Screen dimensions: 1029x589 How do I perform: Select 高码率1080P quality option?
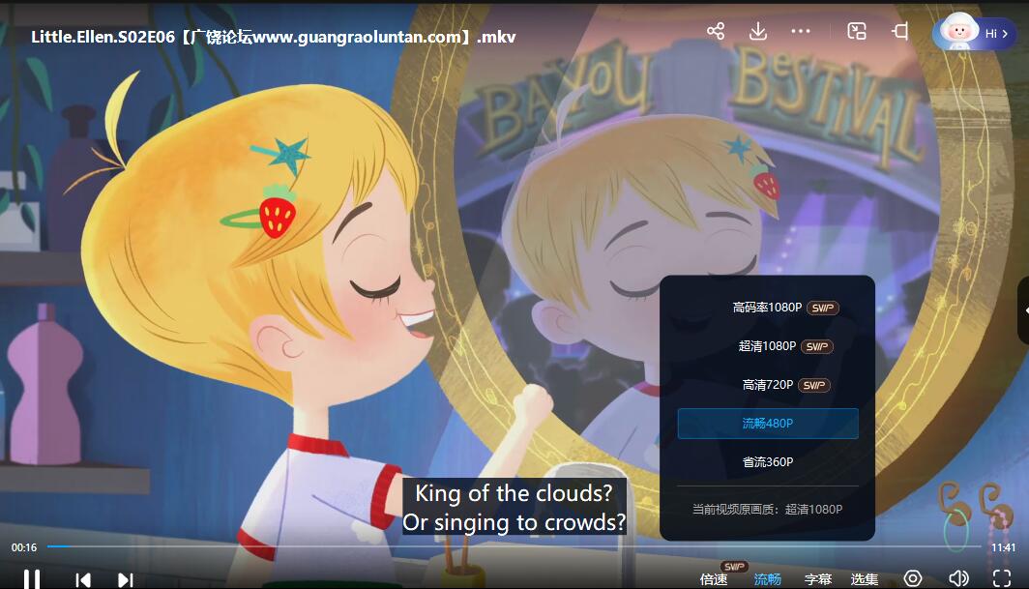pos(768,308)
